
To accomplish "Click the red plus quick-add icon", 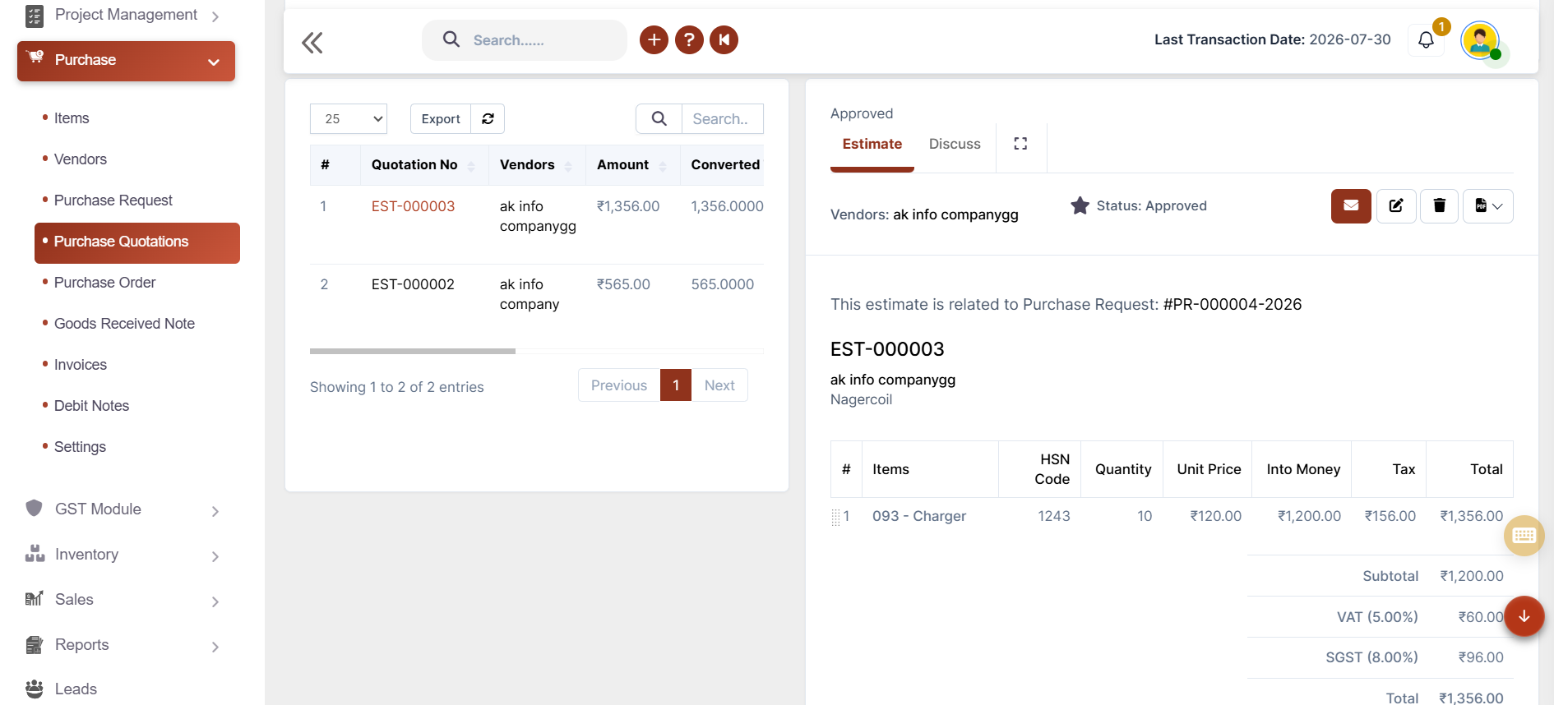I will pyautogui.click(x=654, y=39).
